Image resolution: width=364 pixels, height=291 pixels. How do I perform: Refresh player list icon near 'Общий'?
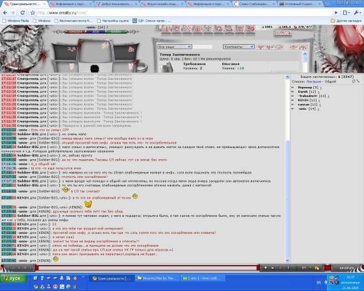click(x=354, y=81)
